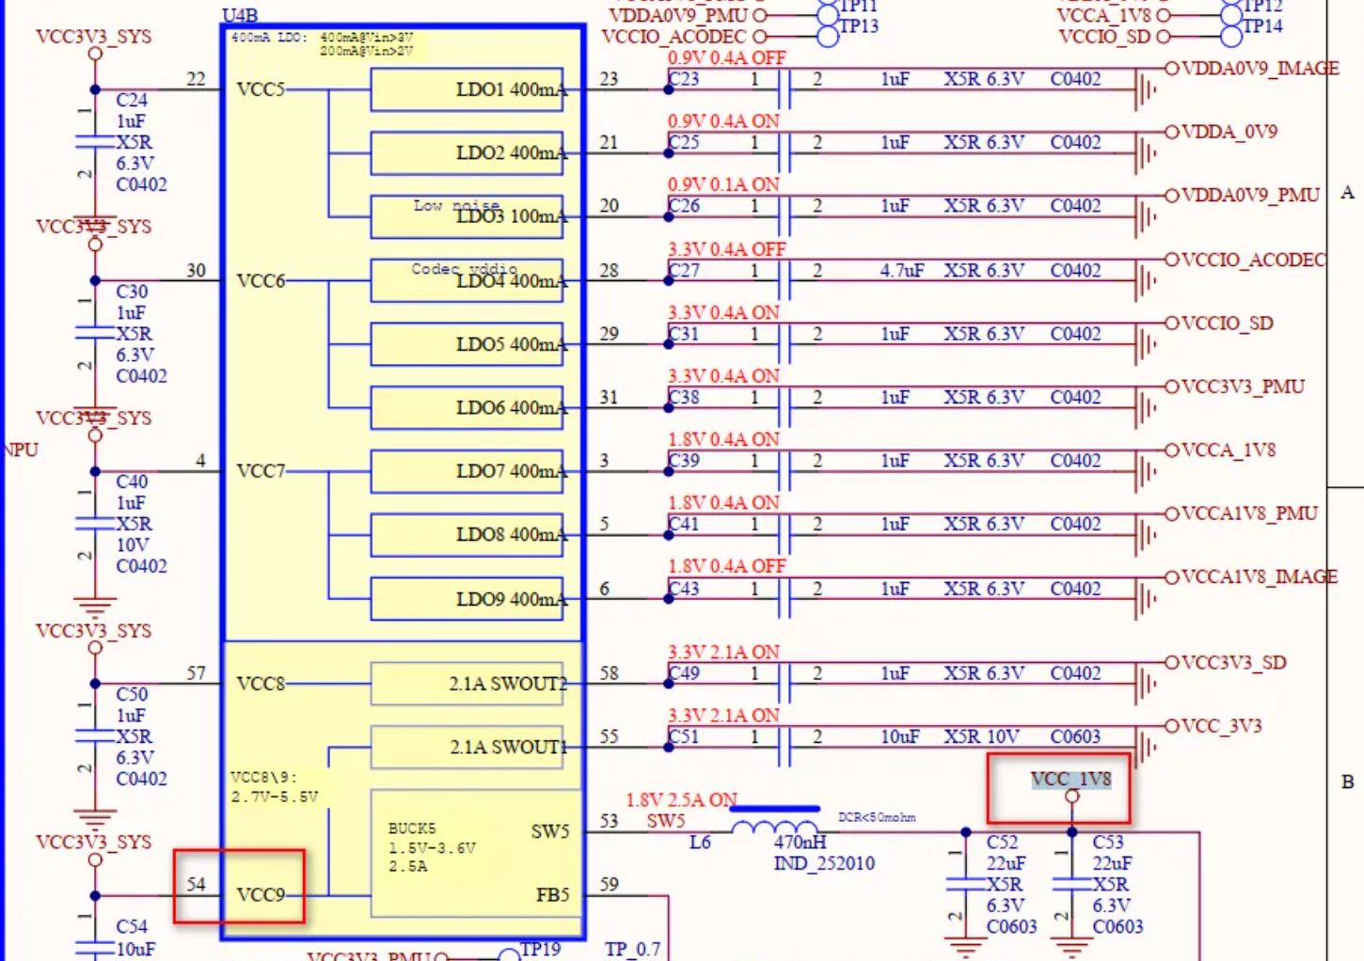Select the LDO4 400mA codec block
The image size is (1364, 961).
tap(467, 280)
